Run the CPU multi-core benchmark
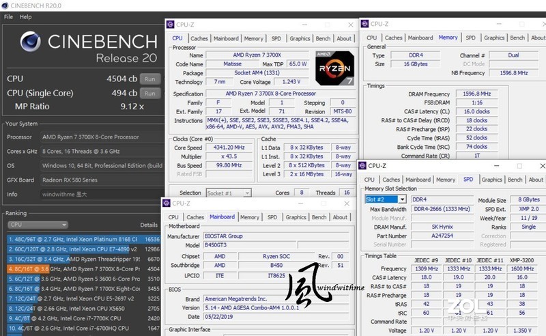Image resolution: width=546 pixels, height=336 pixels. [x=150, y=79]
